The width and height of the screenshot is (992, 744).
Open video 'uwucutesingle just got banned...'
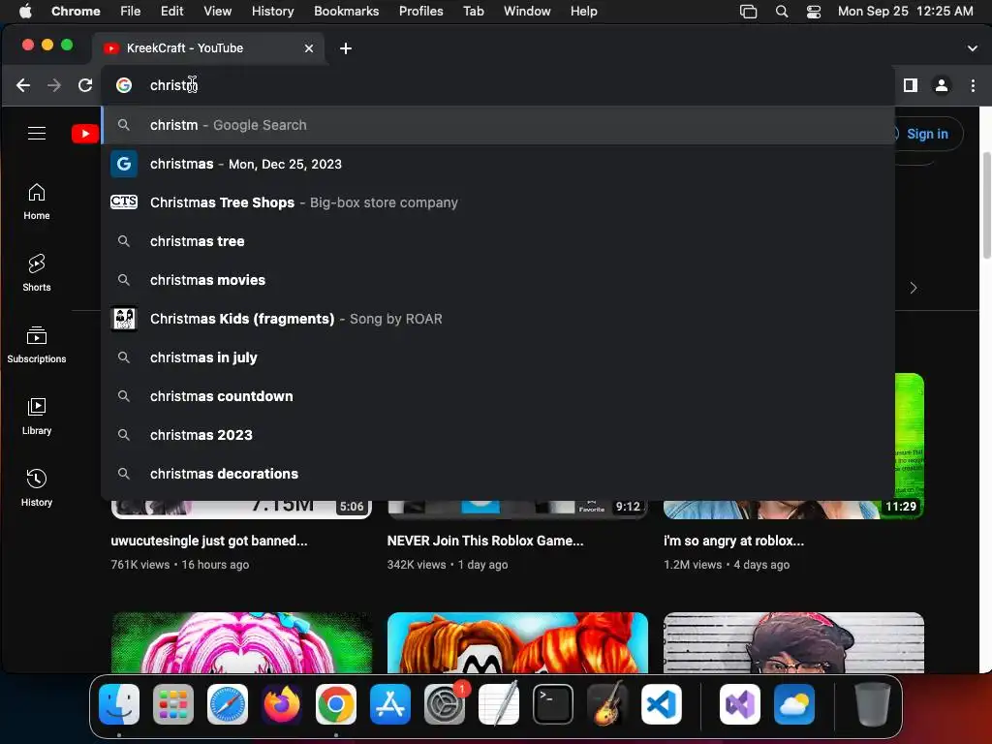209,541
